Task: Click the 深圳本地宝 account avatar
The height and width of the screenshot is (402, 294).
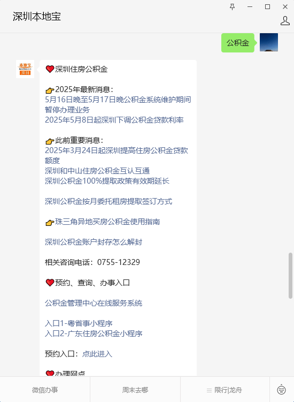Action: tap(25, 69)
